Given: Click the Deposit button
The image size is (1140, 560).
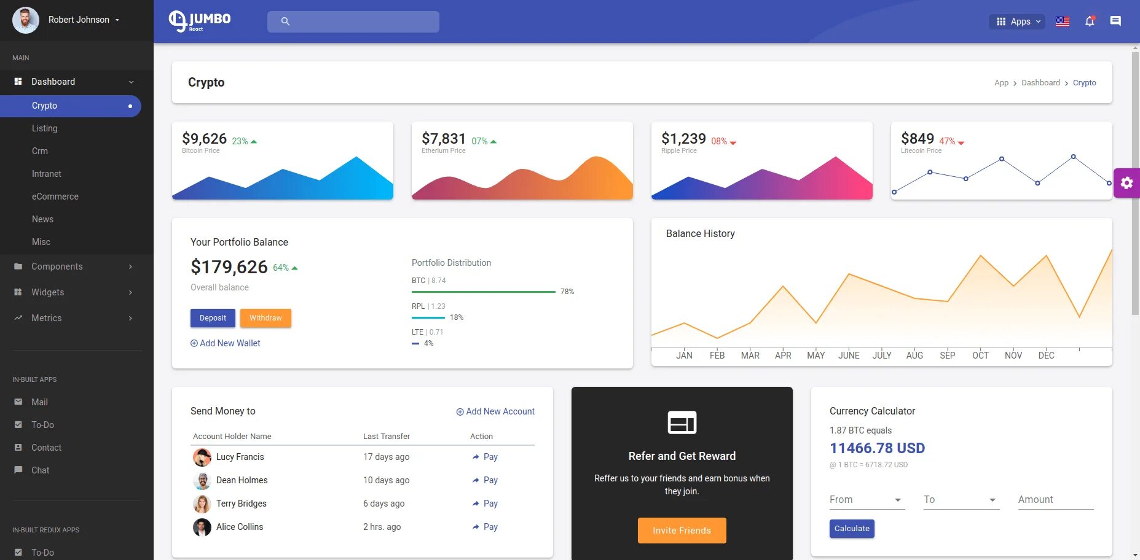Looking at the screenshot, I should (213, 318).
